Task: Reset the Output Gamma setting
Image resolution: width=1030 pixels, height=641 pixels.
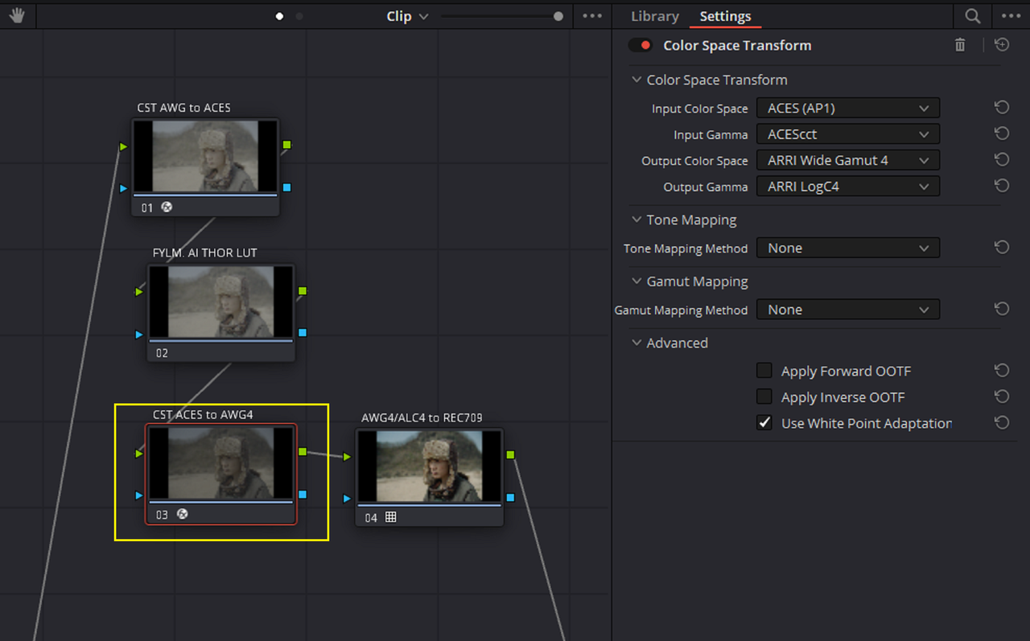Action: [x=1002, y=186]
